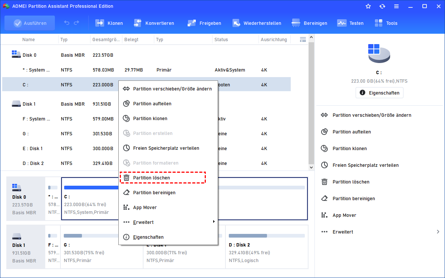This screenshot has width=445, height=278.
Task: Click the Eigenschaften button in right panel
Action: [x=379, y=93]
